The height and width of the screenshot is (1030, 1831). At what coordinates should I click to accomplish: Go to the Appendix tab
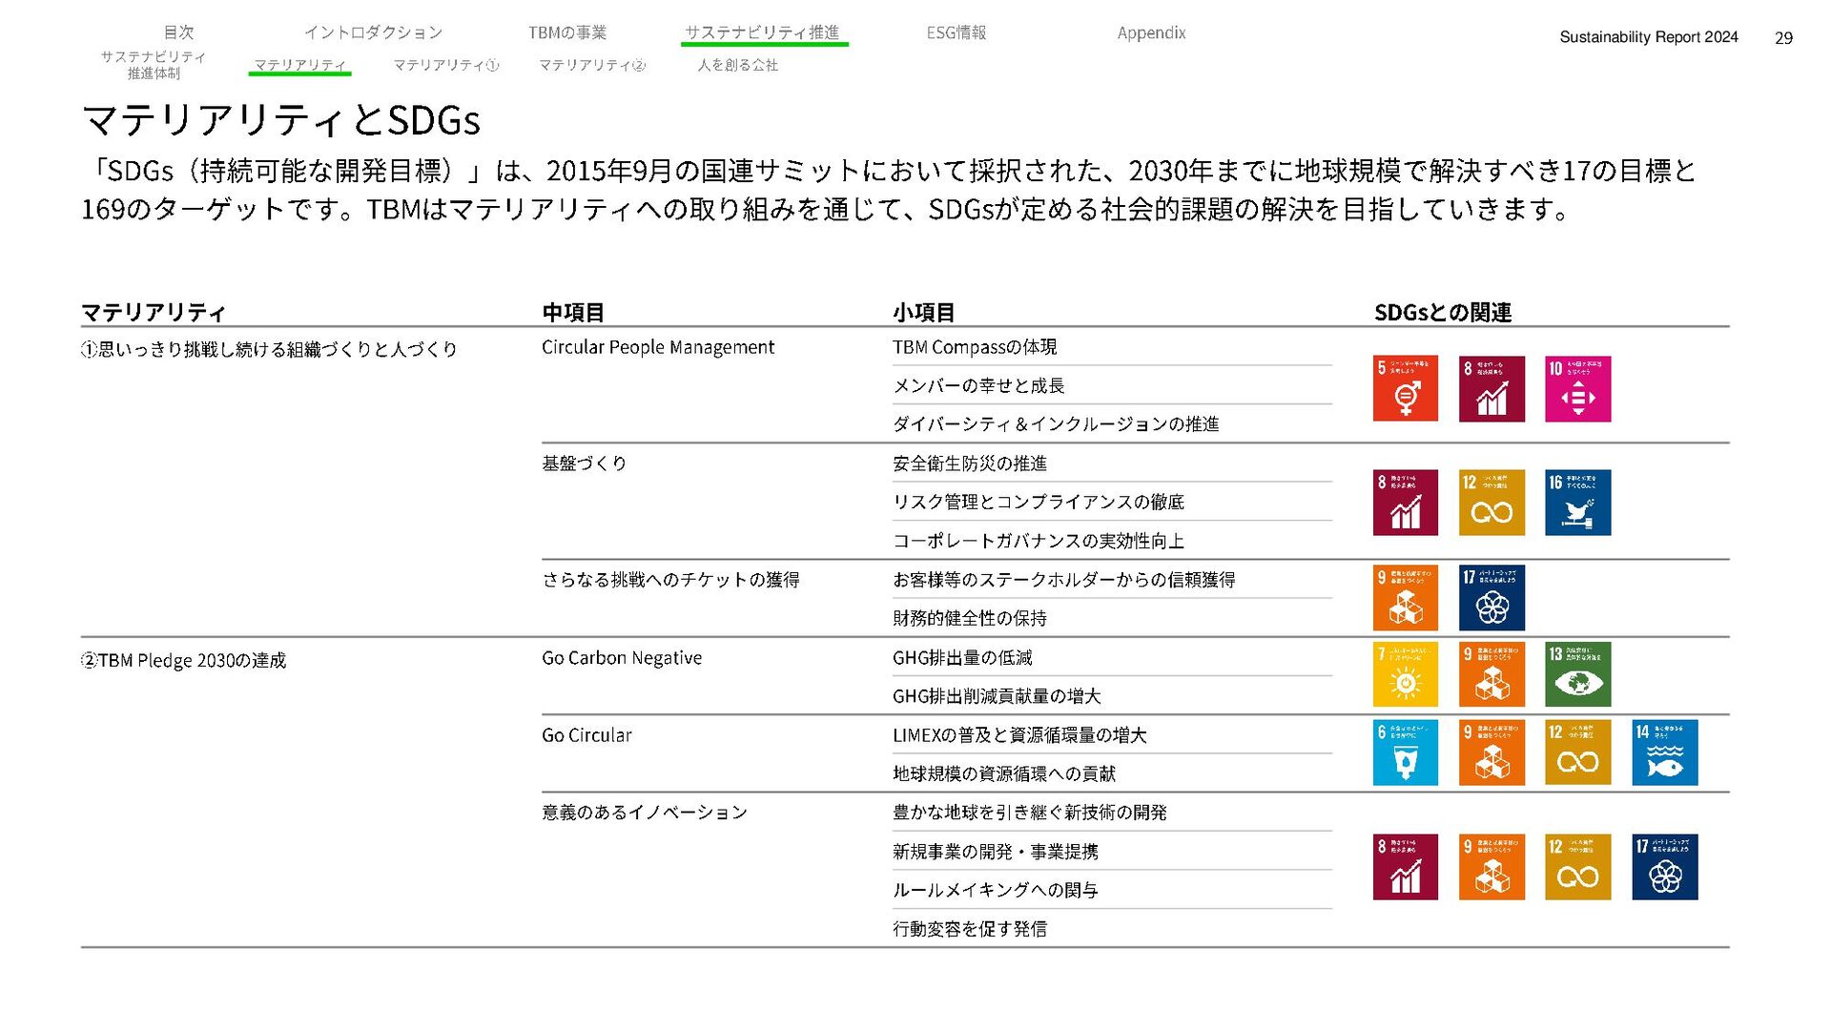click(x=1151, y=32)
